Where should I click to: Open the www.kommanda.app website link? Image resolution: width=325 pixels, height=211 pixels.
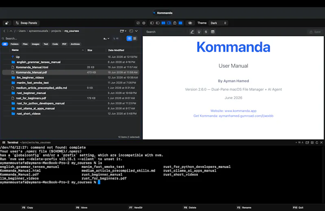pos(233,111)
